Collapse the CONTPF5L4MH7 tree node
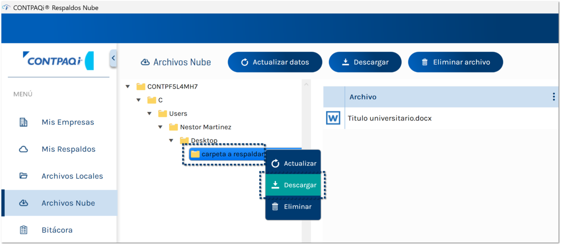Image resolution: width=561 pixels, height=245 pixels. tap(128, 87)
